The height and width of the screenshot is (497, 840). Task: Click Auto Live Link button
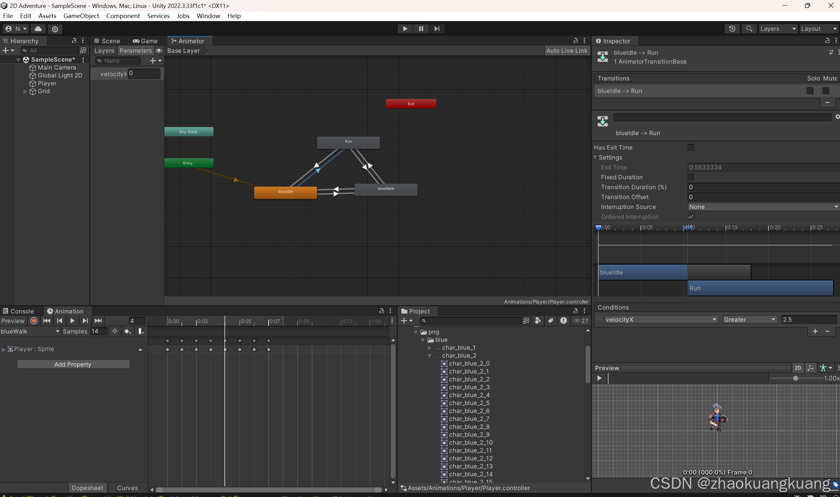tap(566, 50)
